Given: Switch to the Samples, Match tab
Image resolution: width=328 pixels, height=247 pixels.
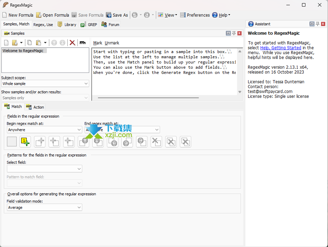Looking at the screenshot, I should pos(16,24).
